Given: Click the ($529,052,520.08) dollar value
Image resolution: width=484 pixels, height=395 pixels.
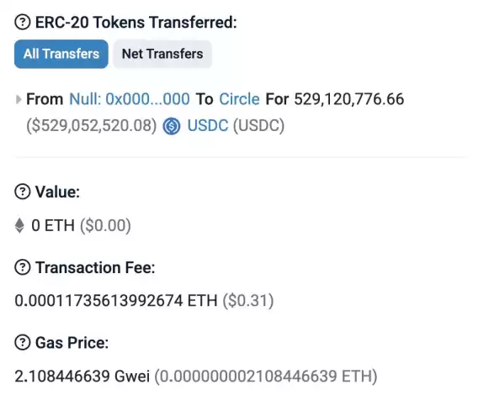Looking at the screenshot, I should tap(92, 126).
